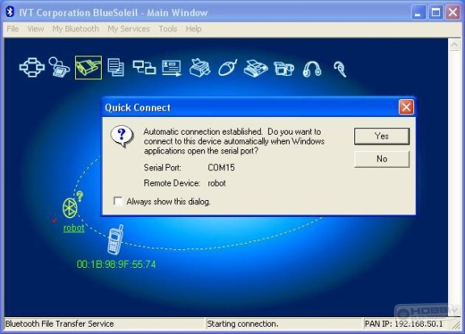This screenshot has width=465, height=334.
Task: Click Yes to enable automatic connection
Action: [x=382, y=136]
